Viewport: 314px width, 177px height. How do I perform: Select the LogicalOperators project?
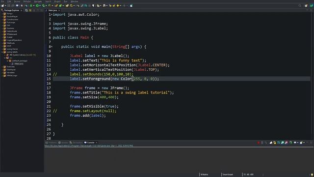[x=14, y=40]
